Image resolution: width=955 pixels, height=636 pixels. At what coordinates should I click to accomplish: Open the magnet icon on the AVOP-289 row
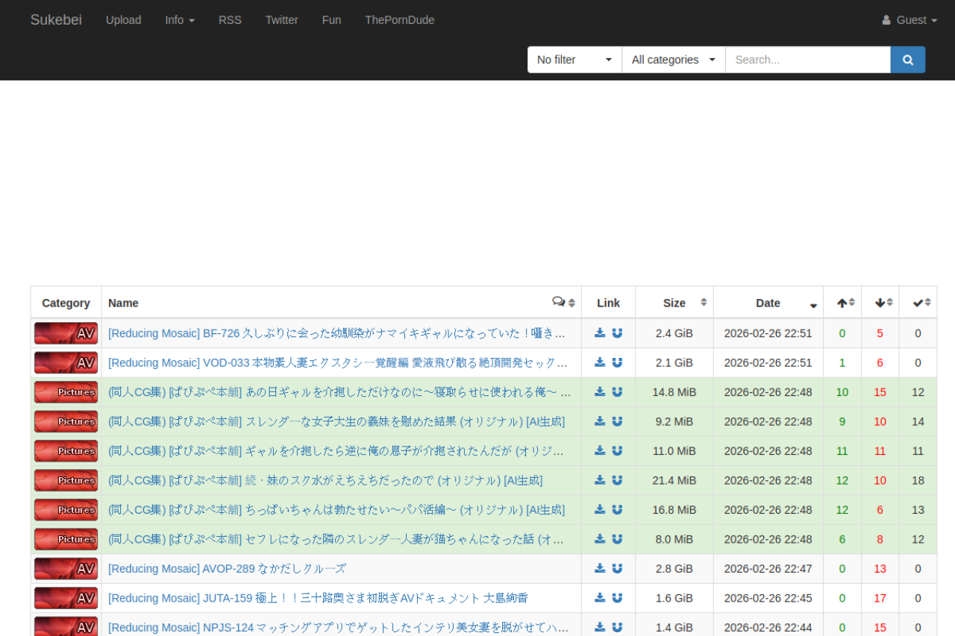coord(617,568)
